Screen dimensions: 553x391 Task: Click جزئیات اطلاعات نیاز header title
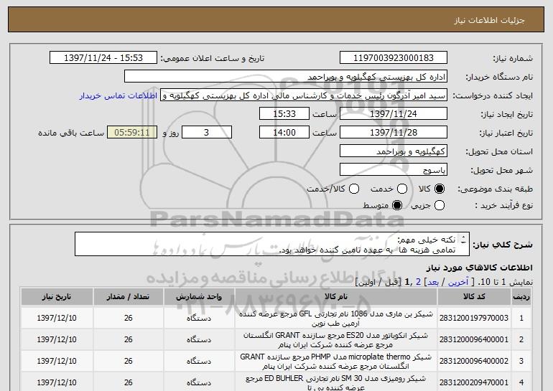tap(489, 20)
